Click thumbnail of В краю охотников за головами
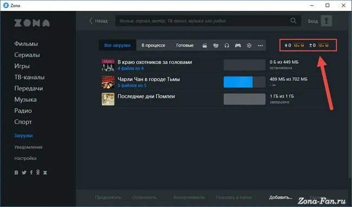 (108, 65)
